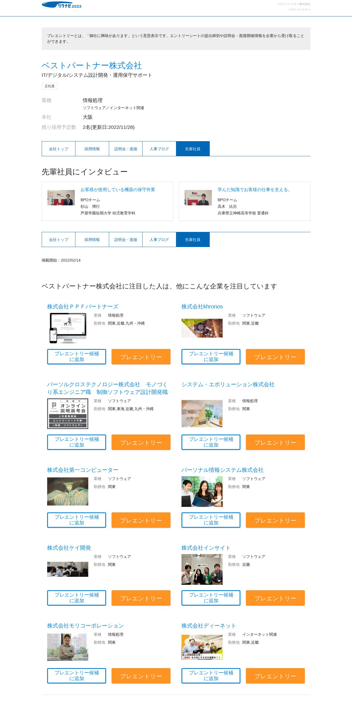Open 株式会社ディーネット company link

click(209, 626)
